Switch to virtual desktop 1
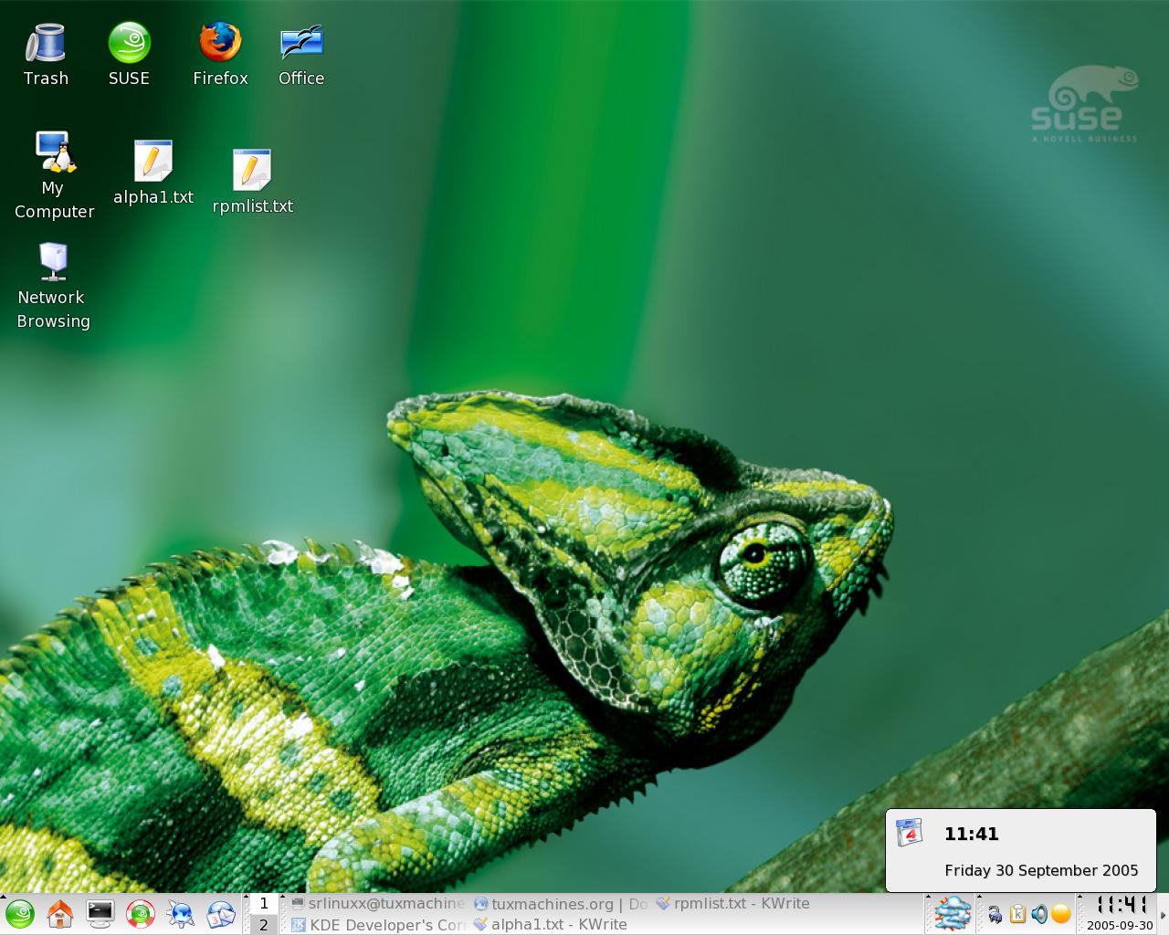 click(264, 903)
